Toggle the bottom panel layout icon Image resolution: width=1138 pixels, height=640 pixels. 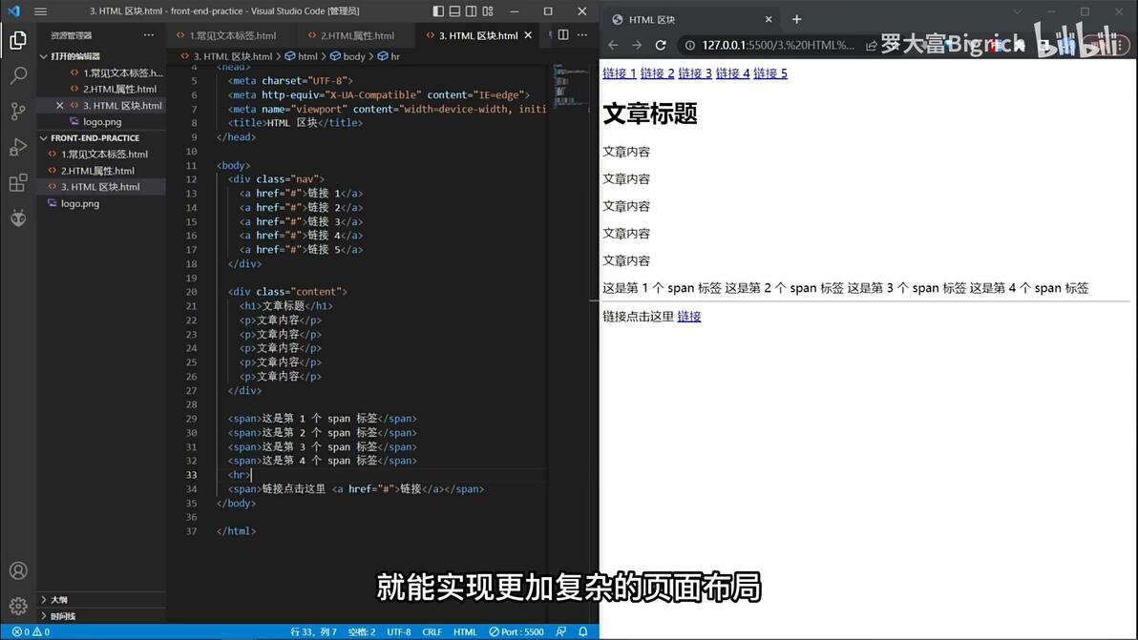(x=454, y=10)
